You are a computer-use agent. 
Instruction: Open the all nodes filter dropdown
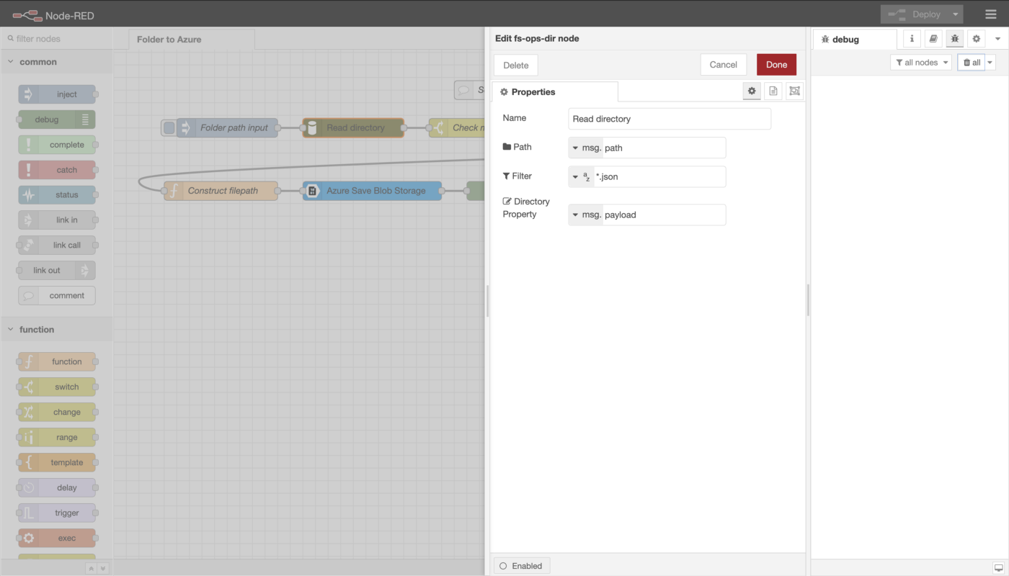[920, 63]
